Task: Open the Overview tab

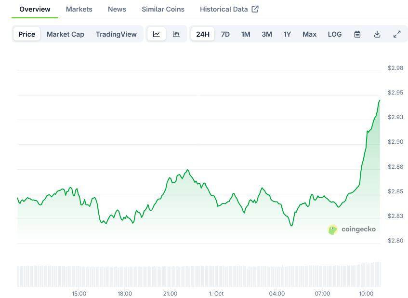Action: (35, 9)
